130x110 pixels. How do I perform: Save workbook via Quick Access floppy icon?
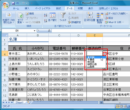[x=13, y=3]
